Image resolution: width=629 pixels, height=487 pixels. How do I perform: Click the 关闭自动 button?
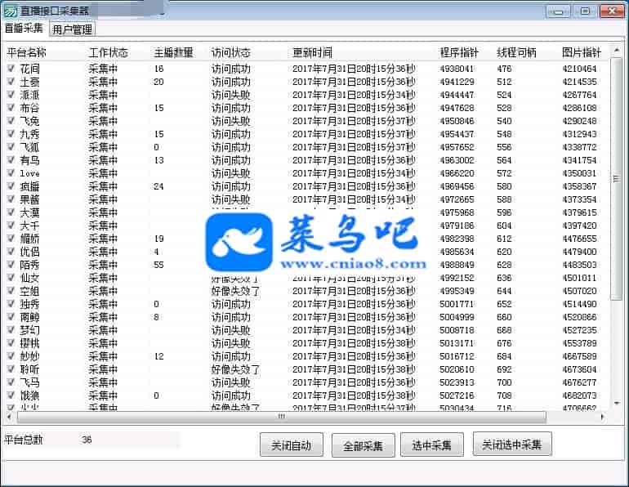pyautogui.click(x=292, y=445)
